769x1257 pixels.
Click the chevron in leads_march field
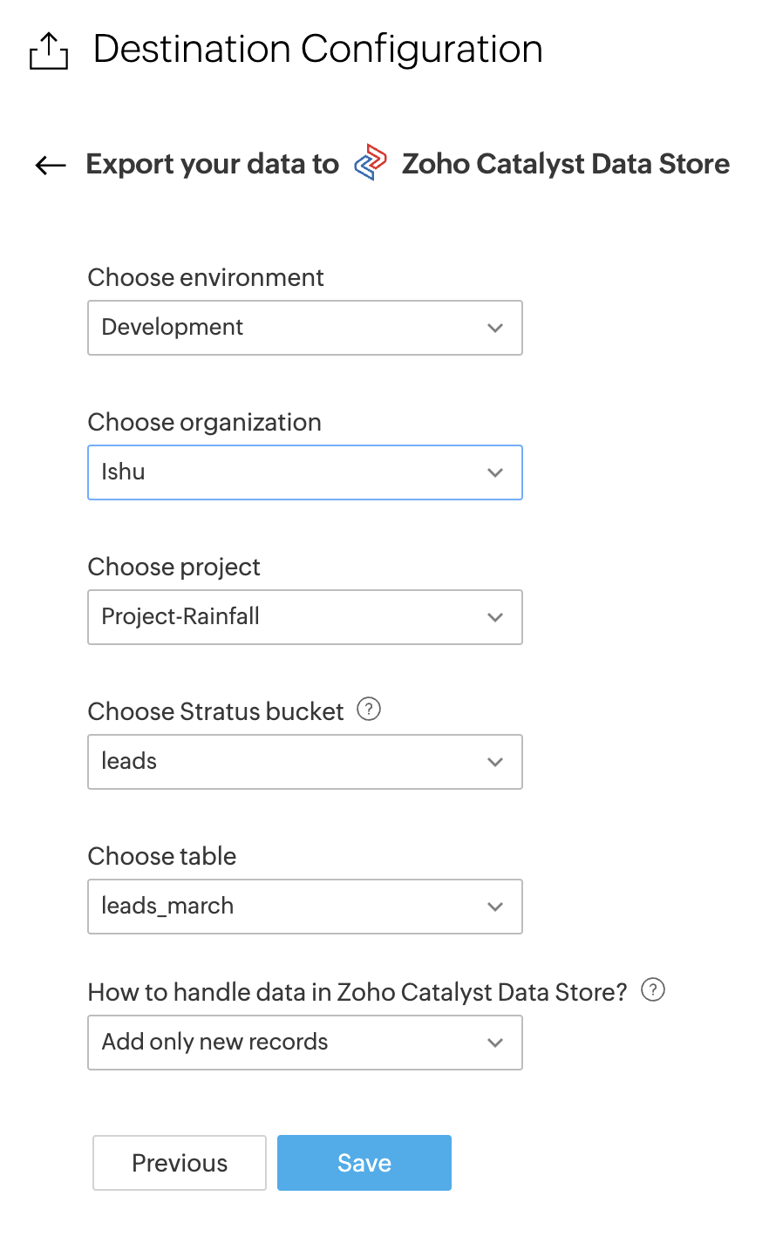(495, 907)
